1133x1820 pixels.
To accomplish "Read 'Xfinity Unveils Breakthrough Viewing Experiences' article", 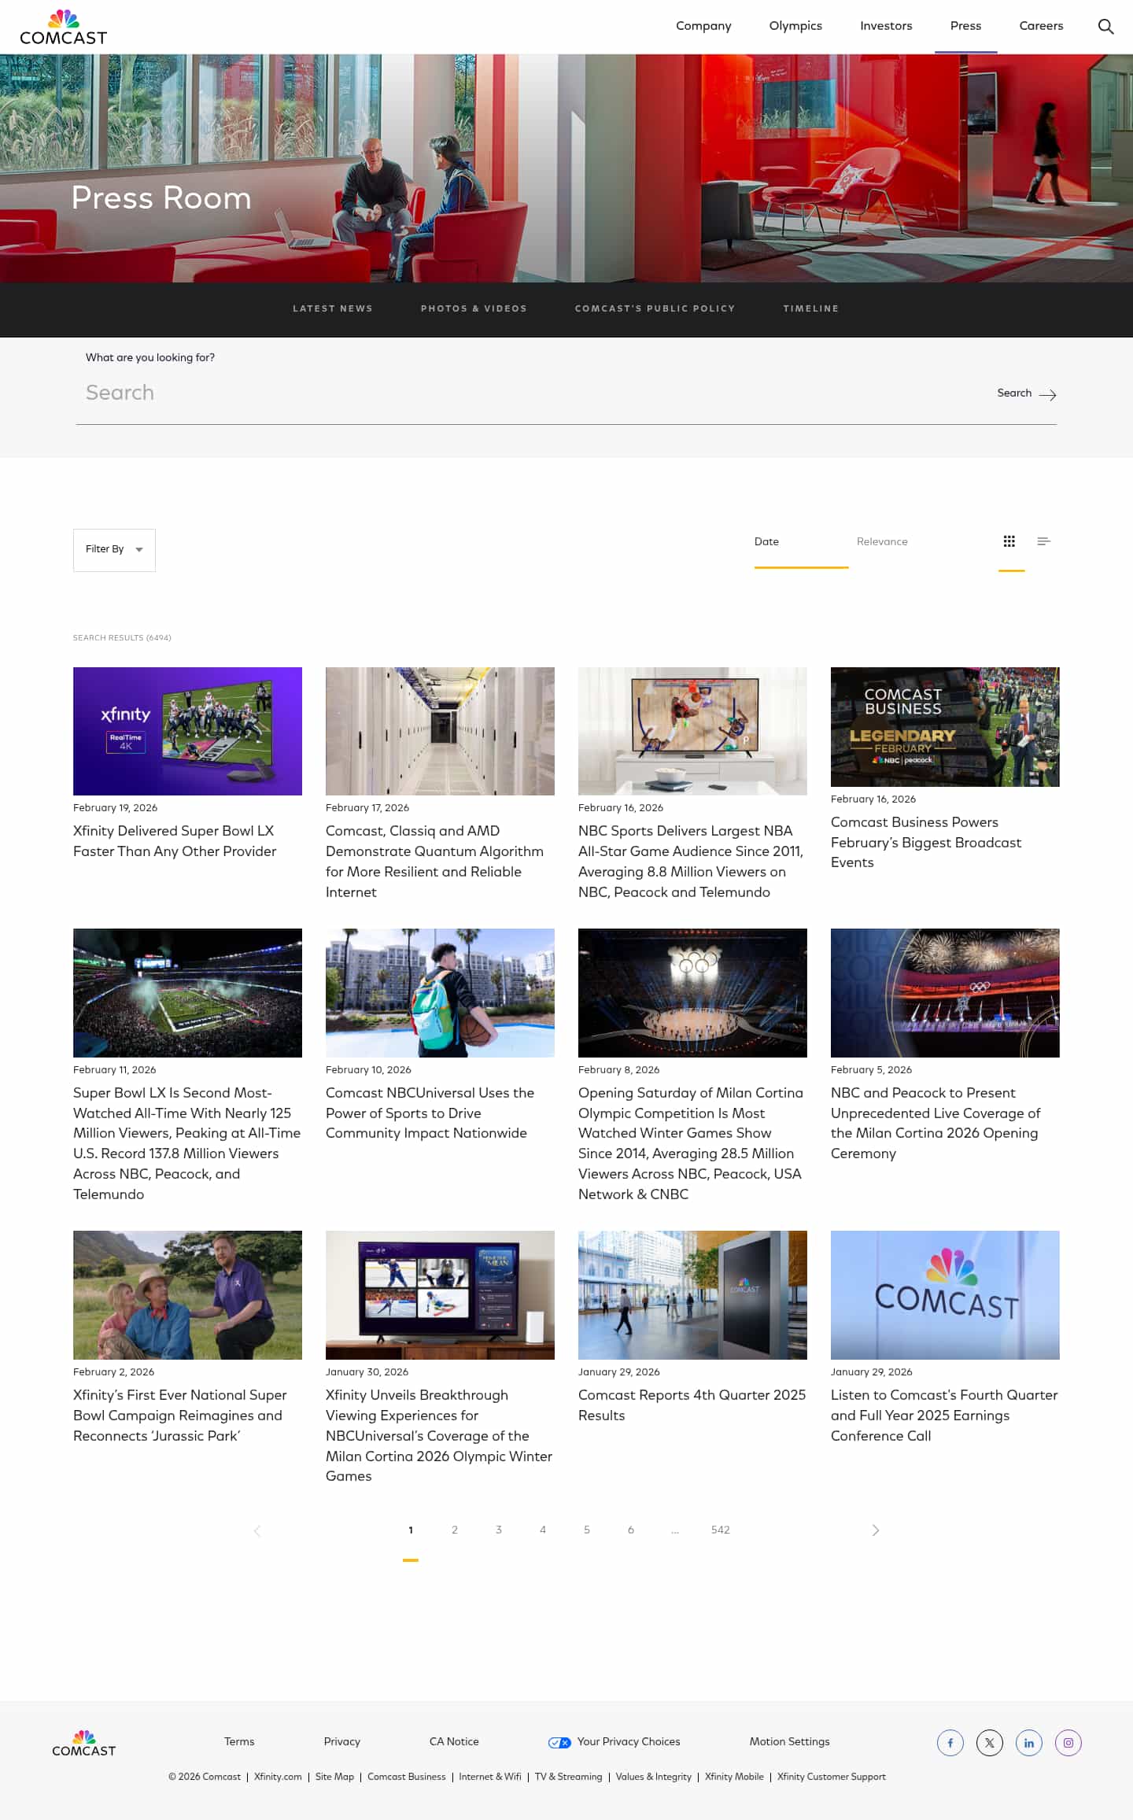I will (x=439, y=1435).
